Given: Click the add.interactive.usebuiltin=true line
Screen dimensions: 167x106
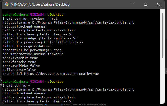Looking at the screenshot, I should click(x=33, y=54).
